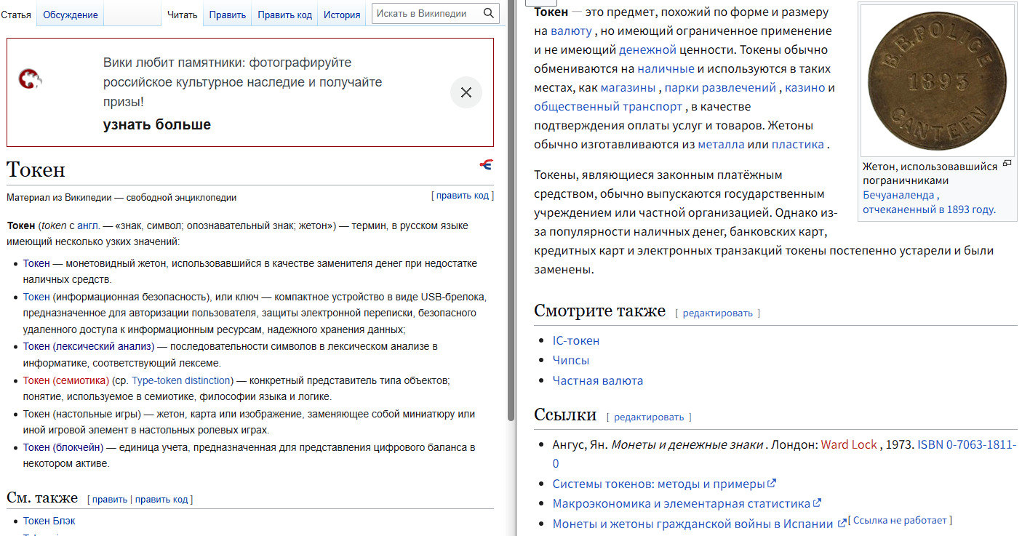Follow the Type-token distinction link

(181, 380)
